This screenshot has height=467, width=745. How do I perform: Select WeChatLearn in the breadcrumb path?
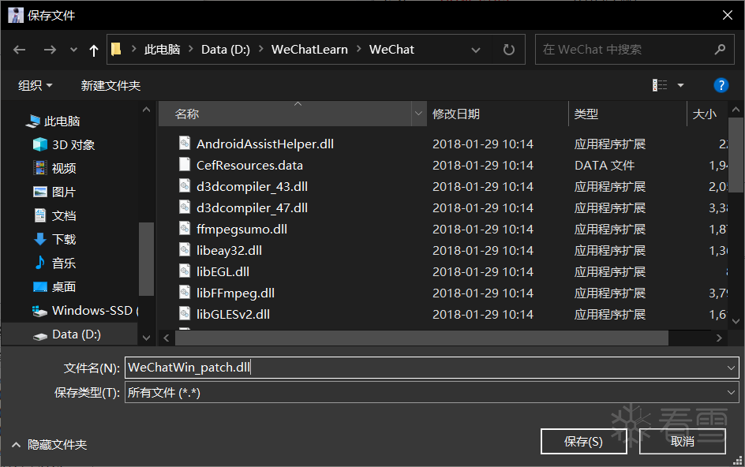pos(309,50)
